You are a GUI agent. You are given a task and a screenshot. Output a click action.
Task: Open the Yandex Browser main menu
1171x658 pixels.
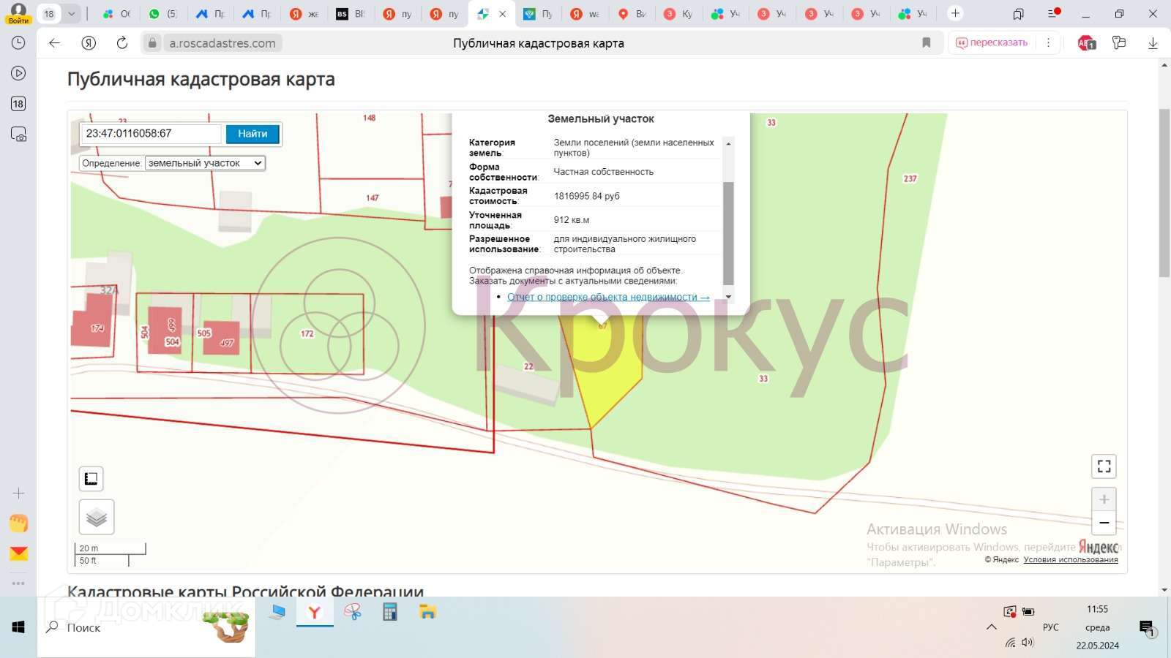pyautogui.click(x=1052, y=14)
